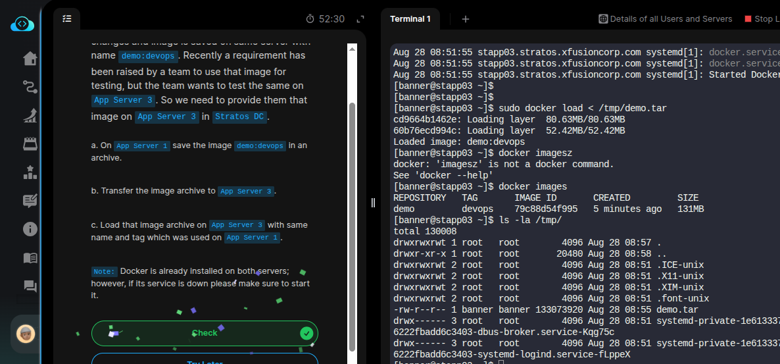Click the Try Later button

point(205,359)
